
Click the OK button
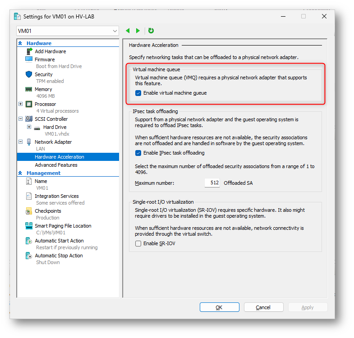coord(220,307)
